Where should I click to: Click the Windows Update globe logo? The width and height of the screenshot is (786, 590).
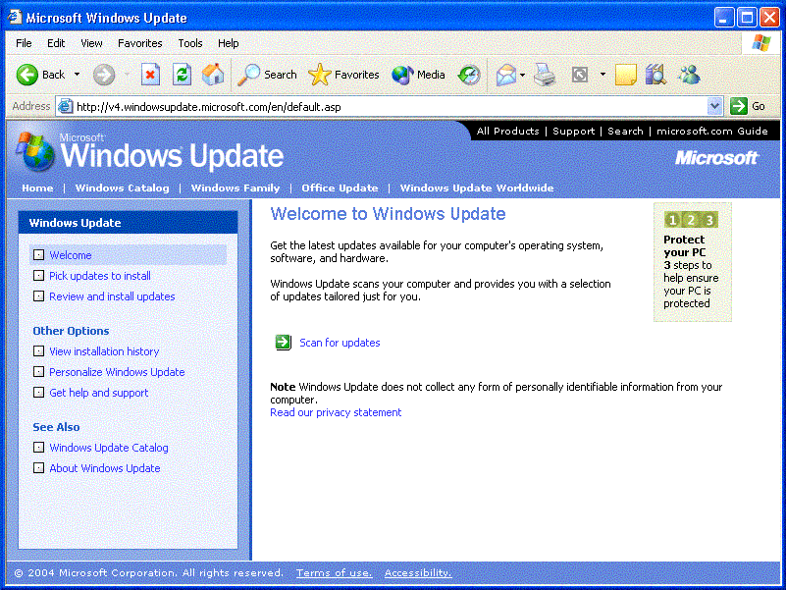click(35, 151)
